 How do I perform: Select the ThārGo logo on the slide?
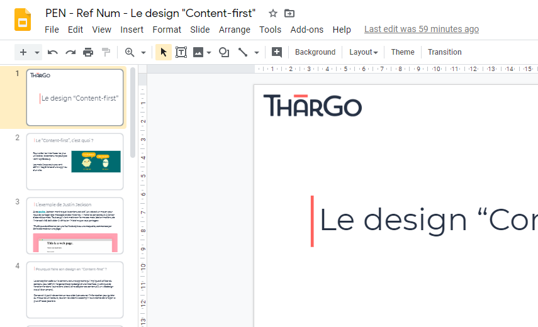[313, 106]
